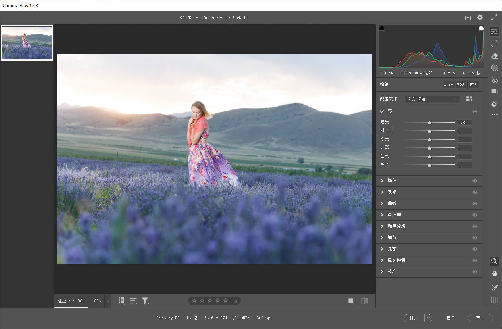
Task: Click the 完成 button
Action: [480, 318]
